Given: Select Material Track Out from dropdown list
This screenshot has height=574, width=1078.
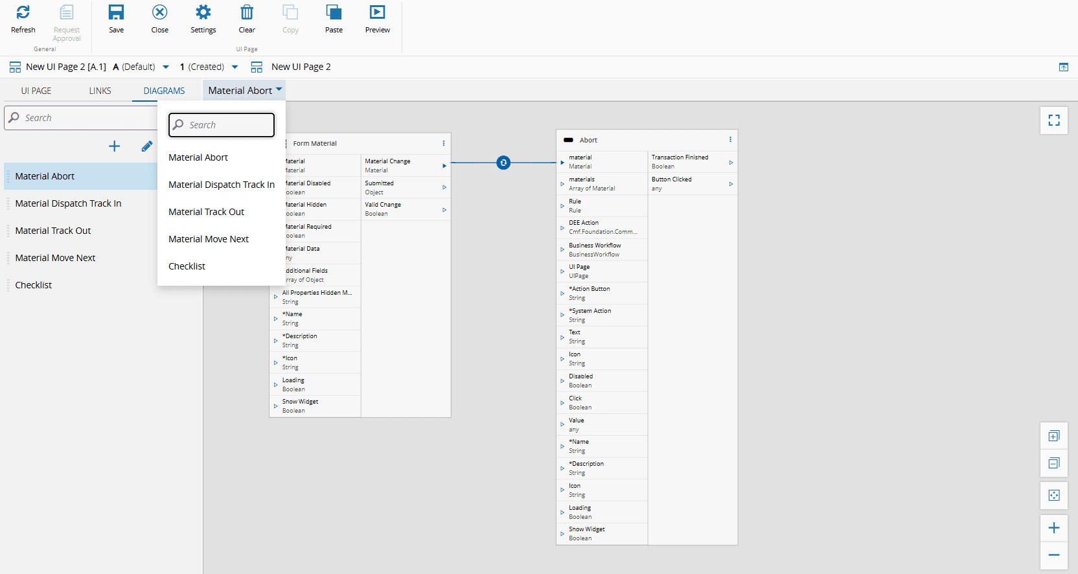Looking at the screenshot, I should [207, 212].
